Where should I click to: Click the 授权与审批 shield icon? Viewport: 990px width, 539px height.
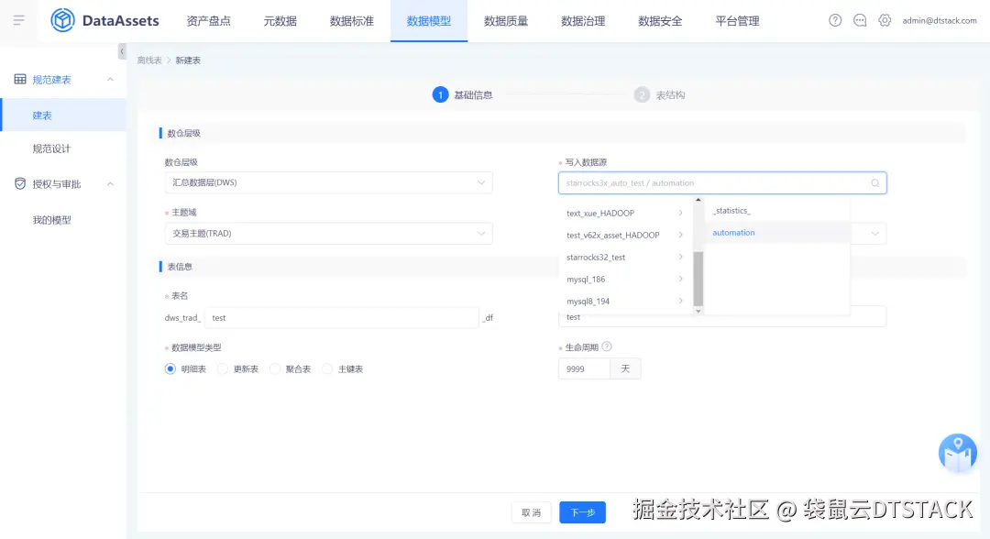coord(20,183)
